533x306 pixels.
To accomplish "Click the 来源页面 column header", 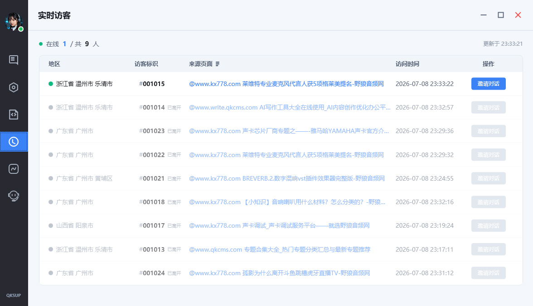I will (x=200, y=64).
